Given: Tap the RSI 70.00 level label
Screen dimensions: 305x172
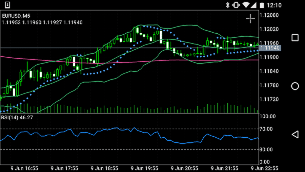Looking at the screenshot, I should pyautogui.click(x=266, y=129).
